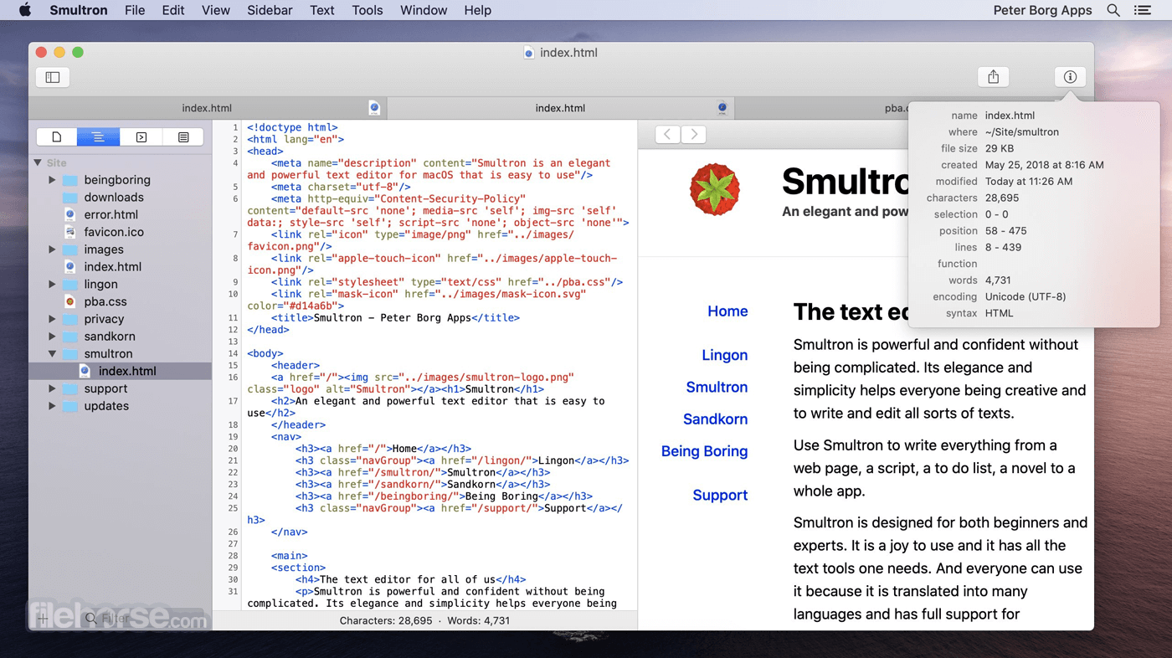Click "Characters: 28,695" in the status bar
1172x658 pixels.
pos(386,620)
